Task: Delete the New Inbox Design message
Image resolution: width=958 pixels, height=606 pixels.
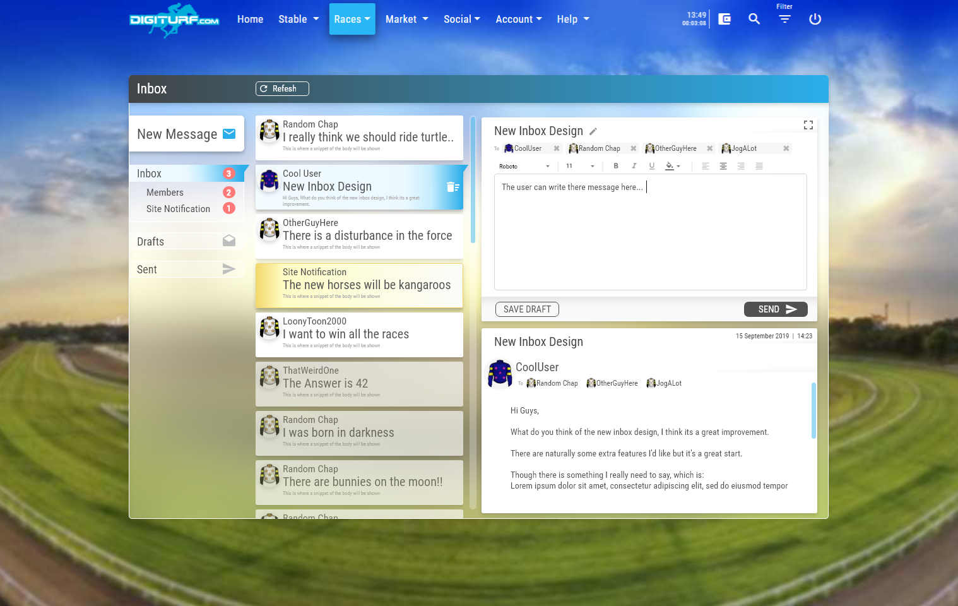Action: point(453,187)
